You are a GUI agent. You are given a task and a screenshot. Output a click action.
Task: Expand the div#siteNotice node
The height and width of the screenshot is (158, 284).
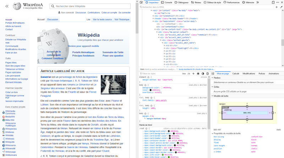tap(153, 16)
